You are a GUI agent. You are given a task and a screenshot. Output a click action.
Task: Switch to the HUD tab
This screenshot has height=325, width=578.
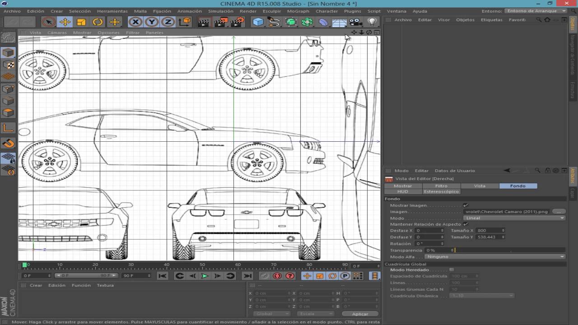[x=402, y=191]
